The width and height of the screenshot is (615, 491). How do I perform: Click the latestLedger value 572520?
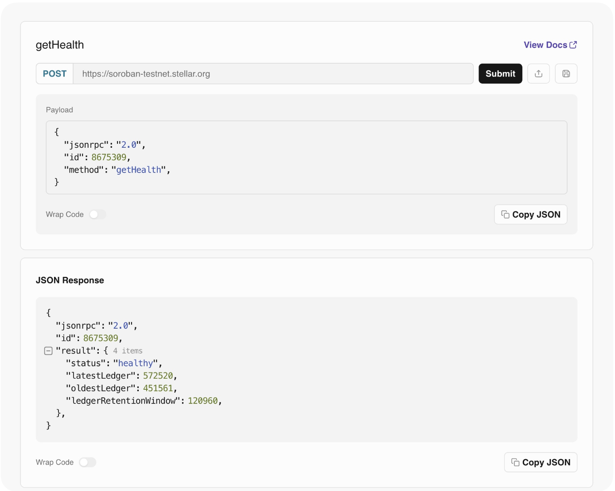(158, 376)
